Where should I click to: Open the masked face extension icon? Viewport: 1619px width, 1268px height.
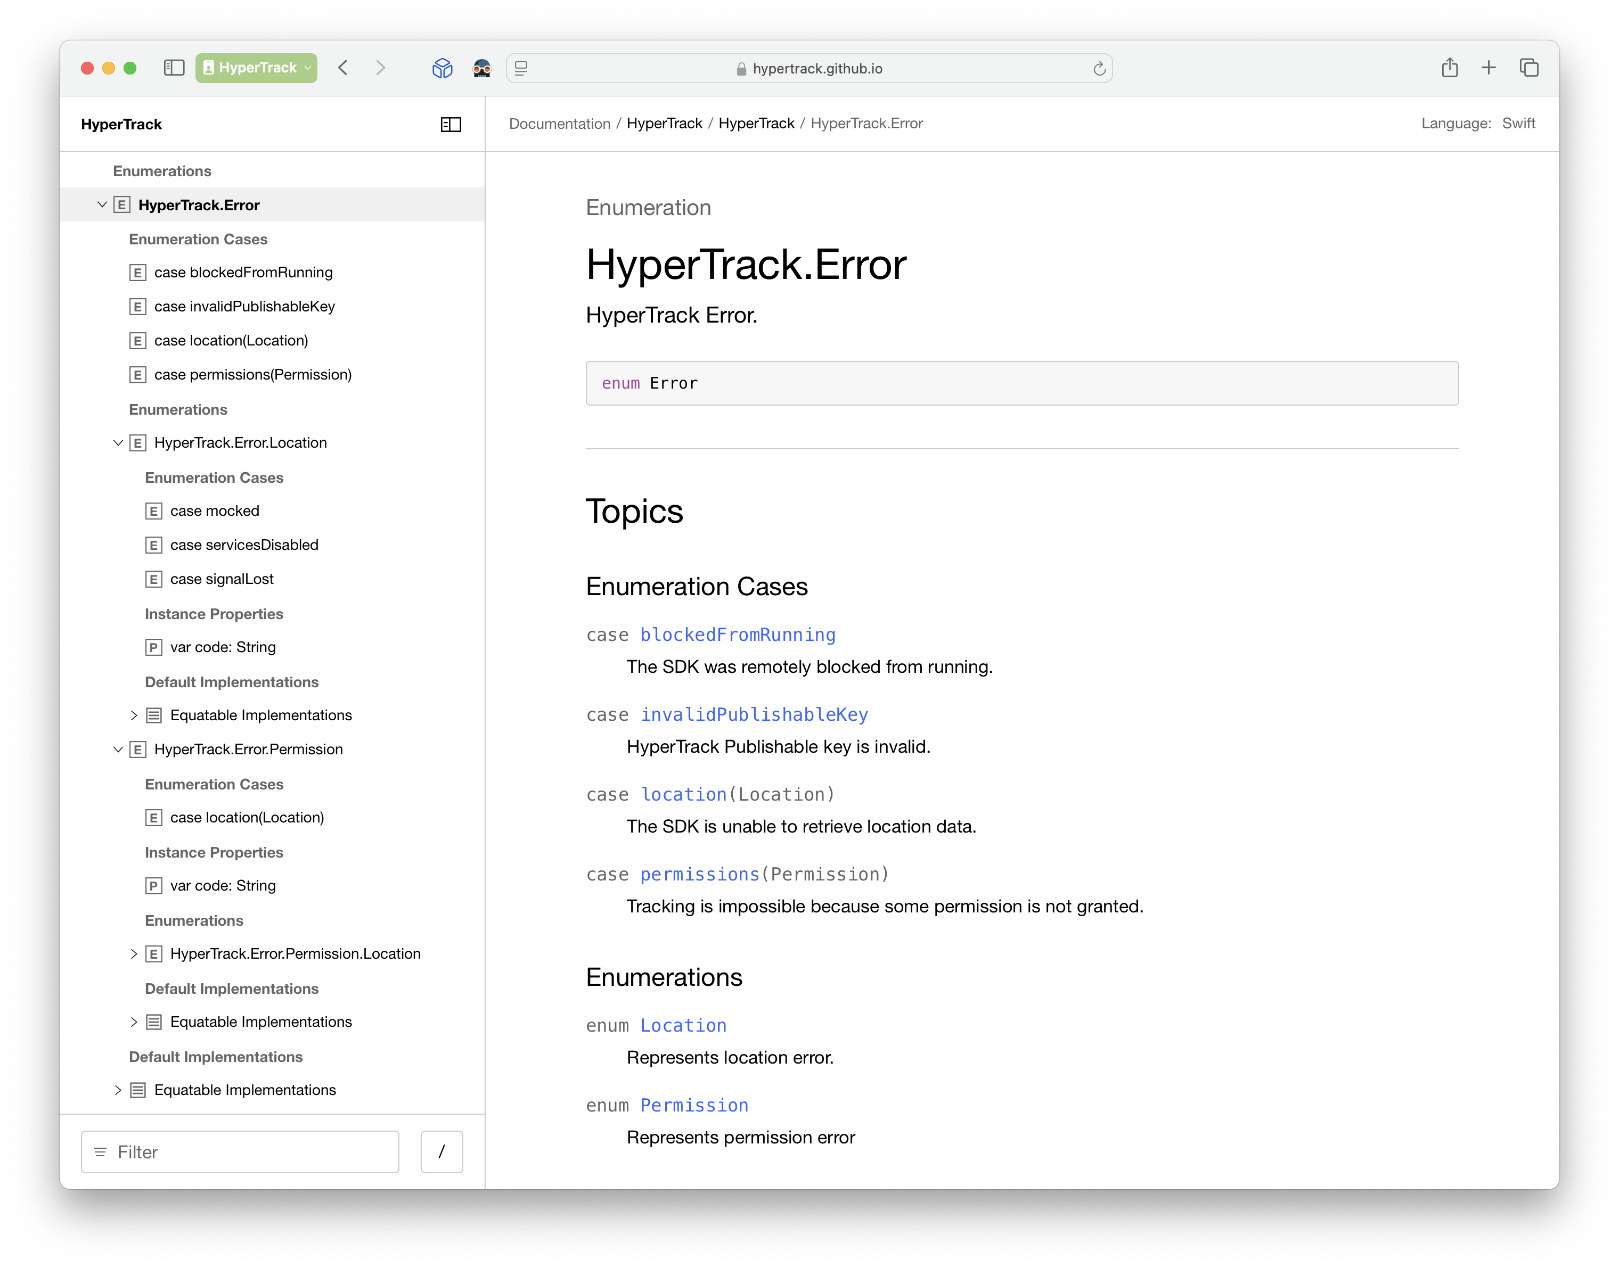(482, 68)
